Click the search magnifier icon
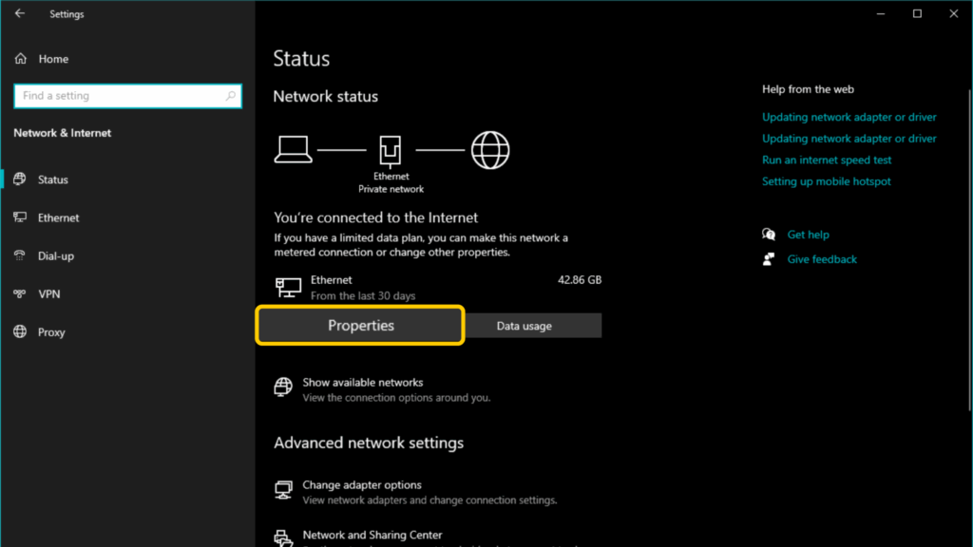Image resolution: width=973 pixels, height=547 pixels. (230, 96)
